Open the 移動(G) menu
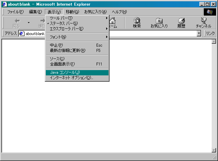The height and width of the screenshot is (161, 218). pyautogui.click(x=72, y=12)
